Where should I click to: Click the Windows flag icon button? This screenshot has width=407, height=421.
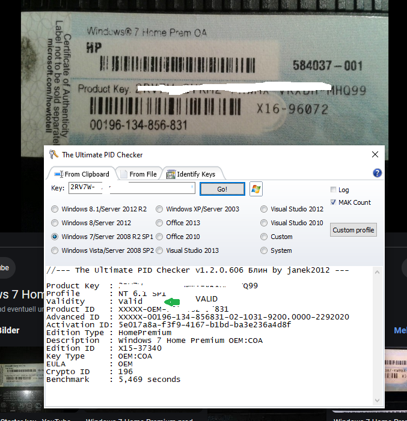point(256,189)
